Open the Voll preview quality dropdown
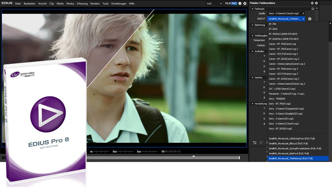332x187 pixels. 214,4
